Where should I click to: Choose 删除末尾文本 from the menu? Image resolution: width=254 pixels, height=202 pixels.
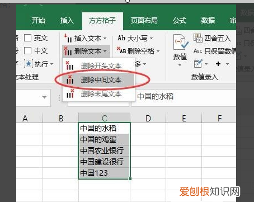[98, 94]
